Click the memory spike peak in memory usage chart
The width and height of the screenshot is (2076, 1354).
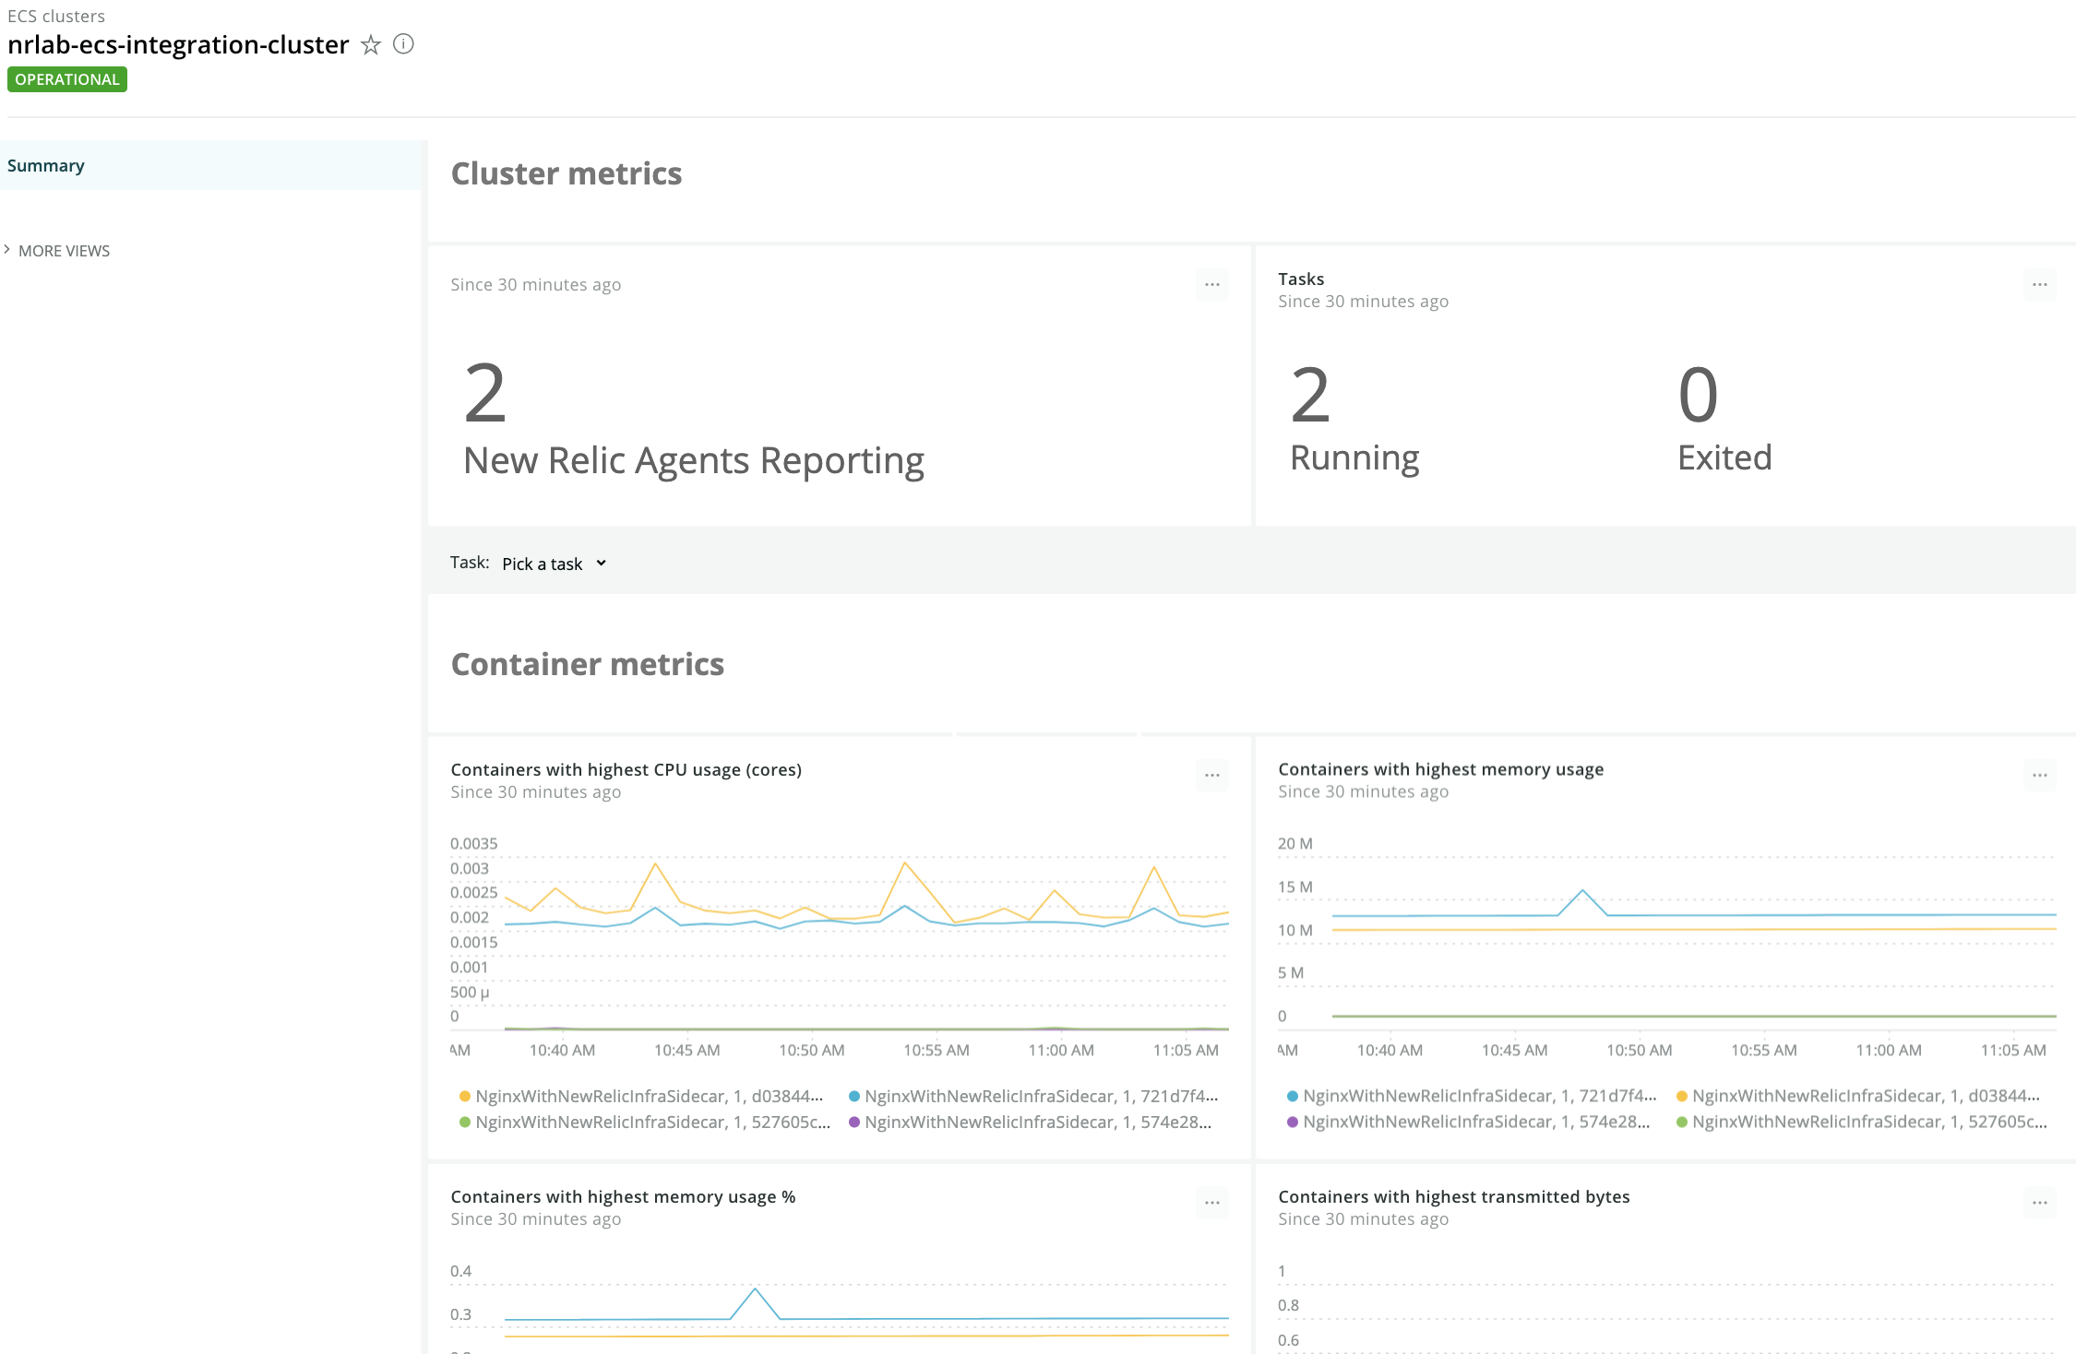1582,891
